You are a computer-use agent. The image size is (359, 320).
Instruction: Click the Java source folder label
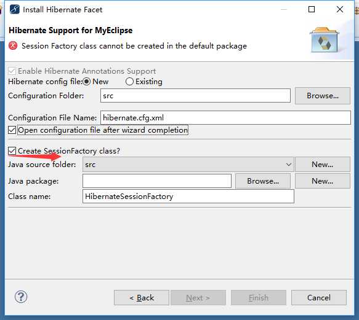tap(42, 165)
